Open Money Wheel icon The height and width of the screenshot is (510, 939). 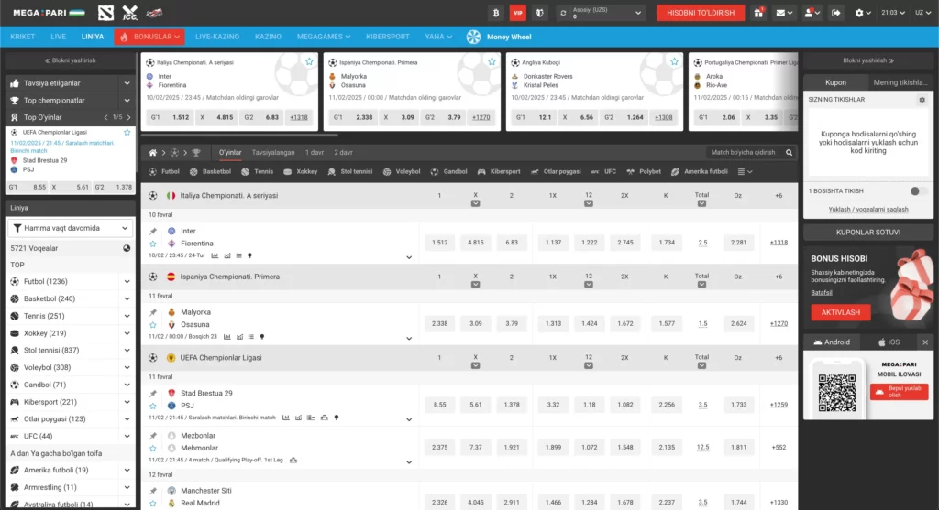pos(473,37)
